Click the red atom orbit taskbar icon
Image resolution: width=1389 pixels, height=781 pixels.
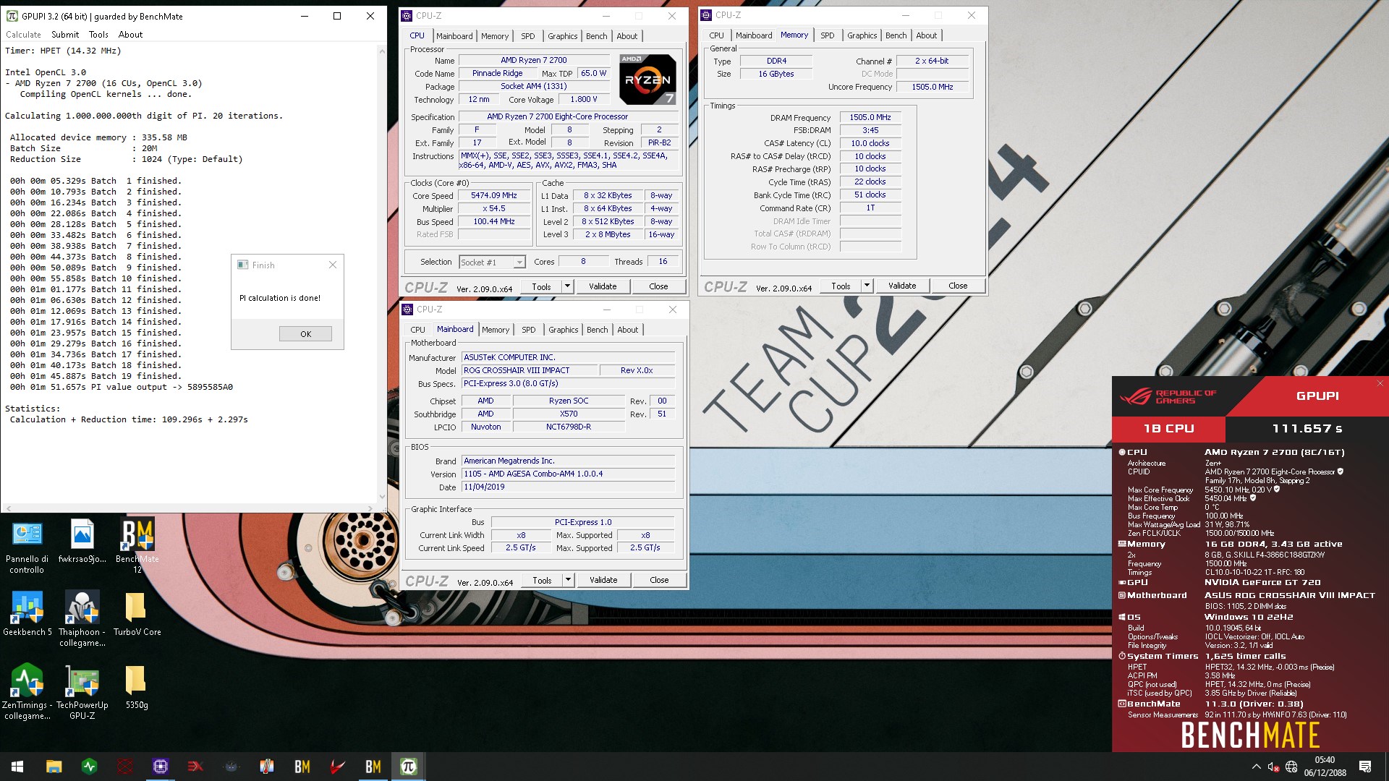click(x=124, y=767)
